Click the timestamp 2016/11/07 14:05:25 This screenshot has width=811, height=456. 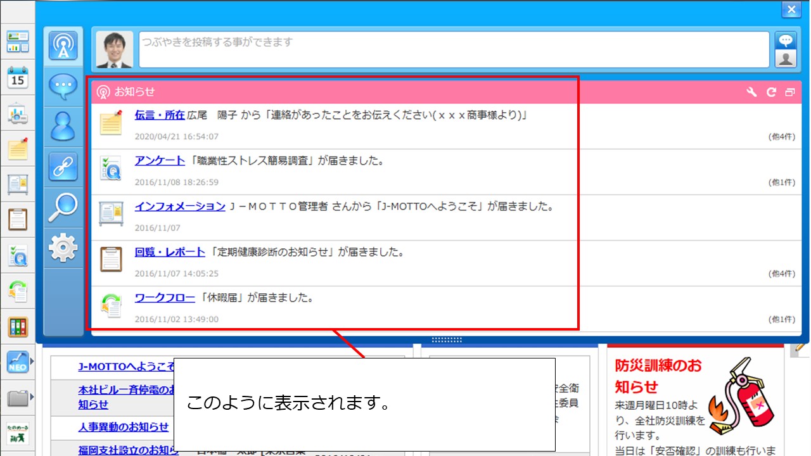pyautogui.click(x=177, y=274)
